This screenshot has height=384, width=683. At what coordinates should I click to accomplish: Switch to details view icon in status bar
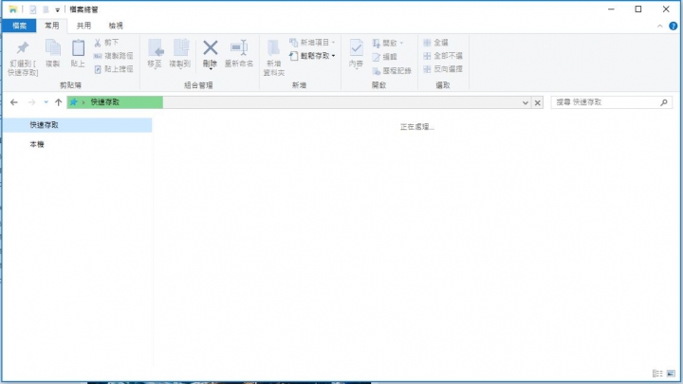tap(657, 374)
